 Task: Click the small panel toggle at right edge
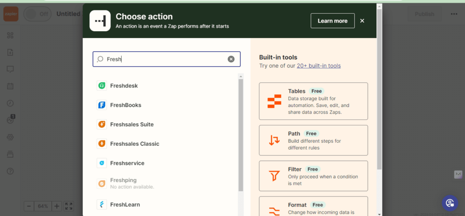point(458,175)
